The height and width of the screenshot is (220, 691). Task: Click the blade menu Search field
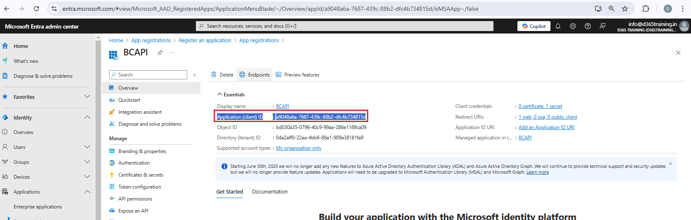pos(148,75)
